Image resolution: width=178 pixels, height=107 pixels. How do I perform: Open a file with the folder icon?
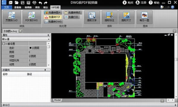pyautogui.click(x=16, y=2)
